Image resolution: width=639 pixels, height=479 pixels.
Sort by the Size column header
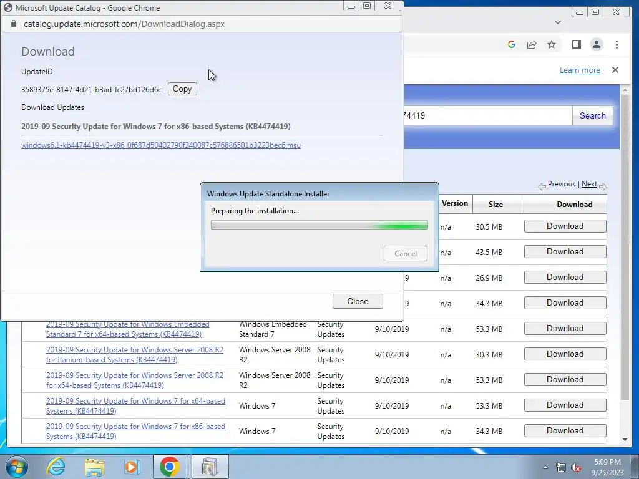tap(495, 205)
